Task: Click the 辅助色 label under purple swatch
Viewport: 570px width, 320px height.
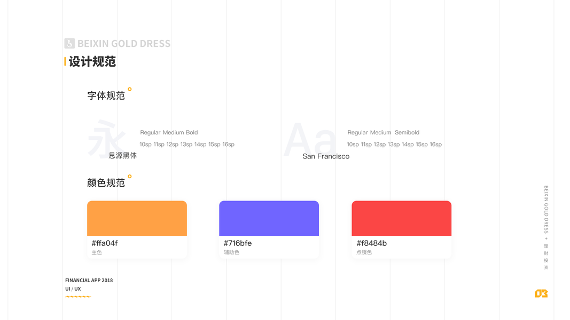Action: tap(231, 252)
